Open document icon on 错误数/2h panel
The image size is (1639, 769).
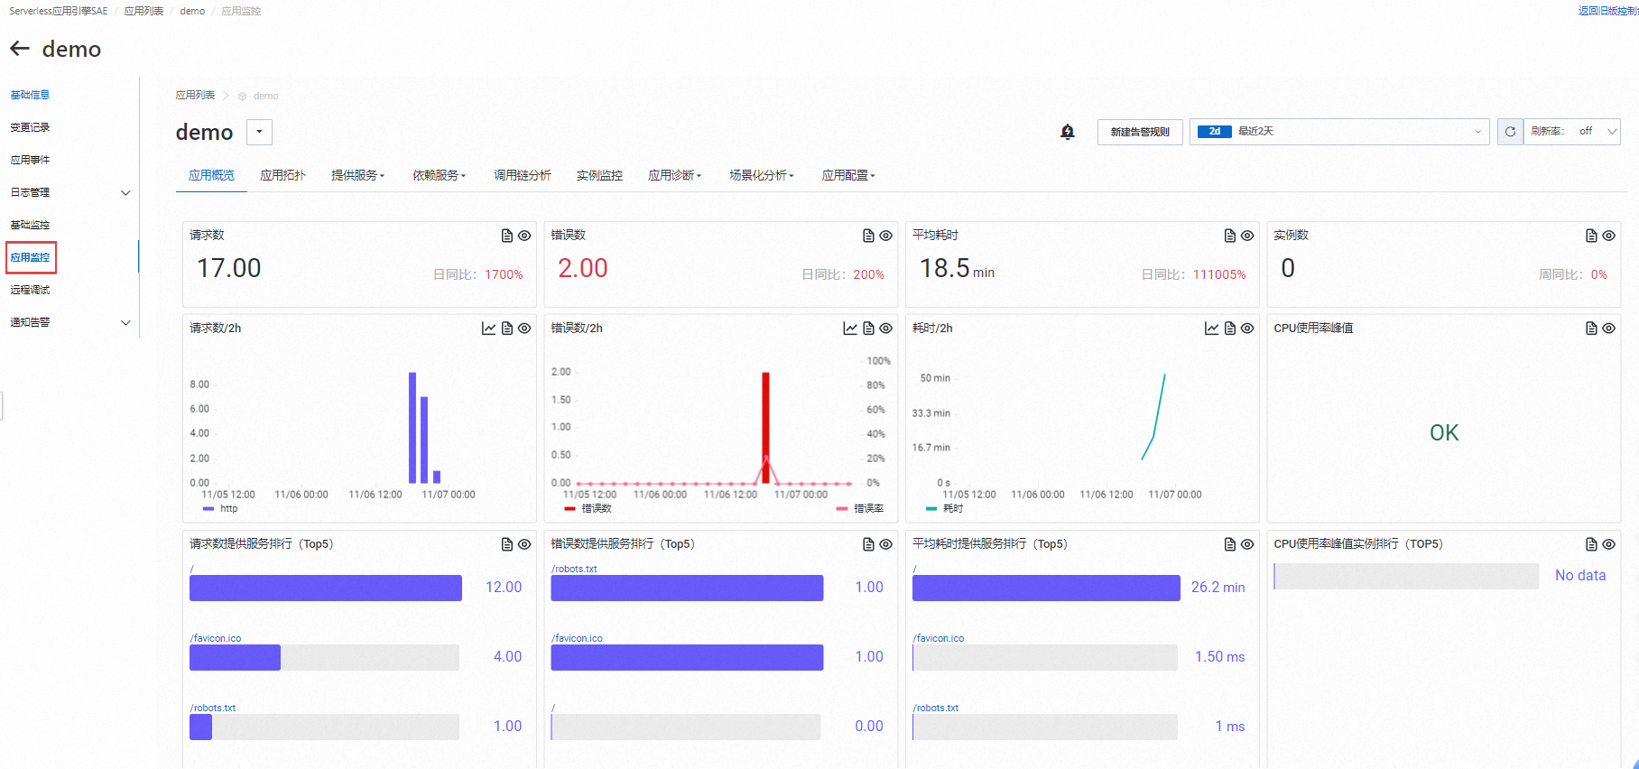(x=868, y=329)
